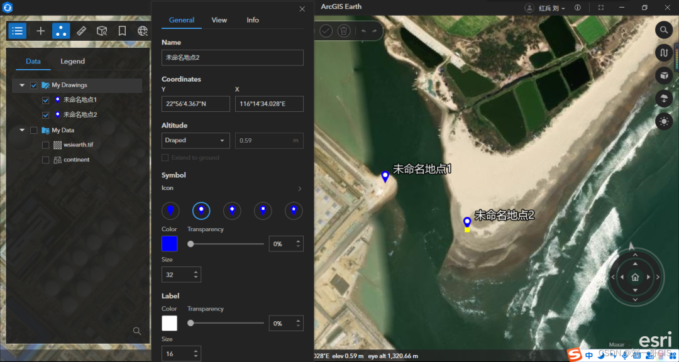Toggle the Extend to ground checkbox
The image size is (679, 362).
point(165,158)
